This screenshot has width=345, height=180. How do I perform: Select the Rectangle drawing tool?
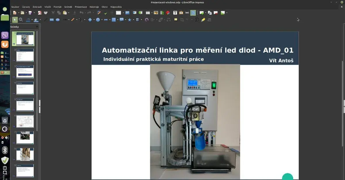click(52, 20)
